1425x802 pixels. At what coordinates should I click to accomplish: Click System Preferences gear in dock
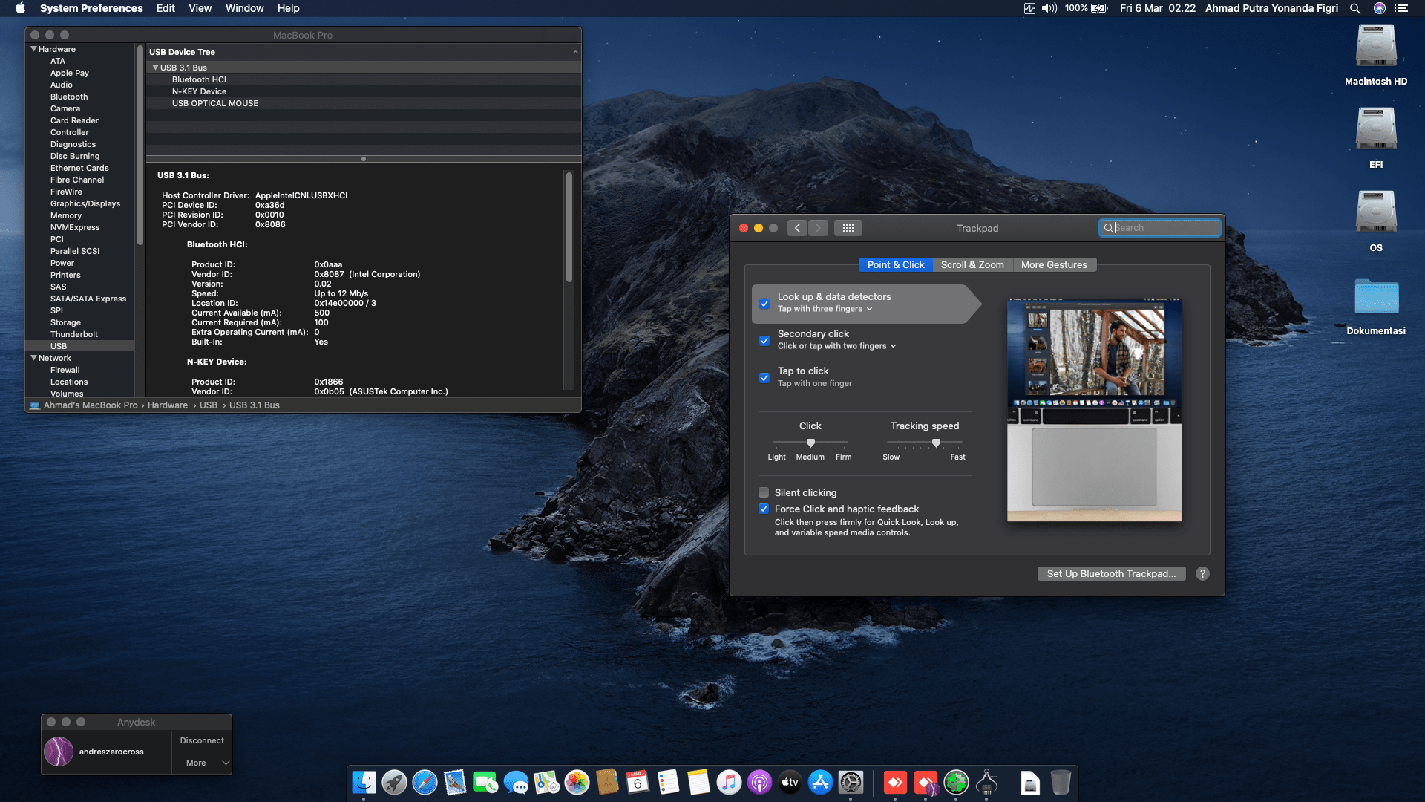click(851, 782)
